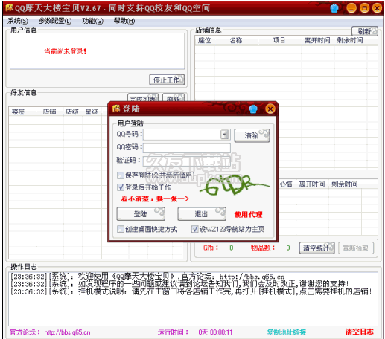Open the 功能(G) menu
Viewport: 385px width, 339px height.
click(92, 21)
